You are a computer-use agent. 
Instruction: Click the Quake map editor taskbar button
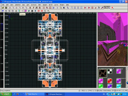tap(55, 94)
